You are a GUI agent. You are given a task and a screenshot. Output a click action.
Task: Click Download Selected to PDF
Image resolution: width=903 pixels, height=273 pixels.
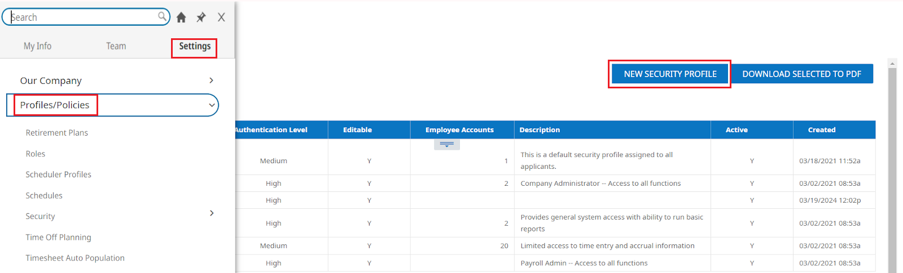pyautogui.click(x=801, y=74)
